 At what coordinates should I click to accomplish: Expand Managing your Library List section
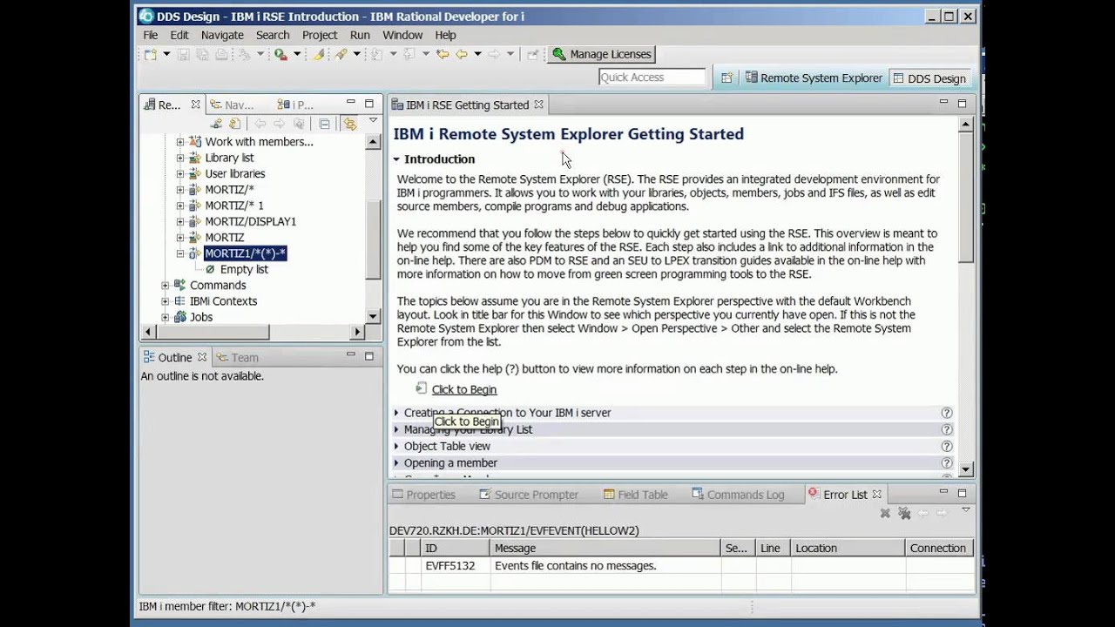(x=396, y=429)
